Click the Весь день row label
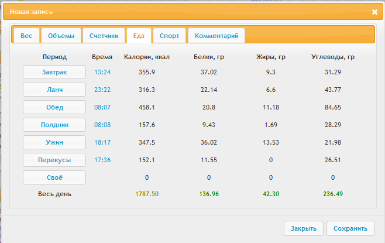The width and height of the screenshot is (385, 243). pyautogui.click(x=54, y=194)
